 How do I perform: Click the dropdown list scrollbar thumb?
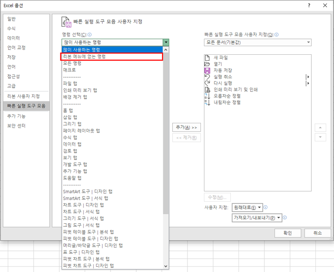[166, 134]
